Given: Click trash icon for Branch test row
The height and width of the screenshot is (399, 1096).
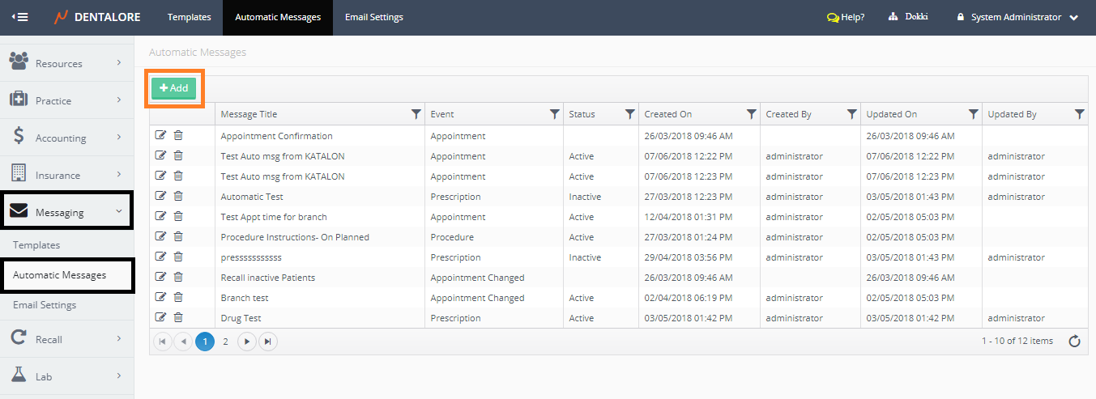Looking at the screenshot, I should [x=178, y=297].
